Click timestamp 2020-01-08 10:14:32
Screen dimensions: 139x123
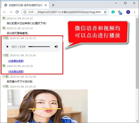click(x=20, y=18)
